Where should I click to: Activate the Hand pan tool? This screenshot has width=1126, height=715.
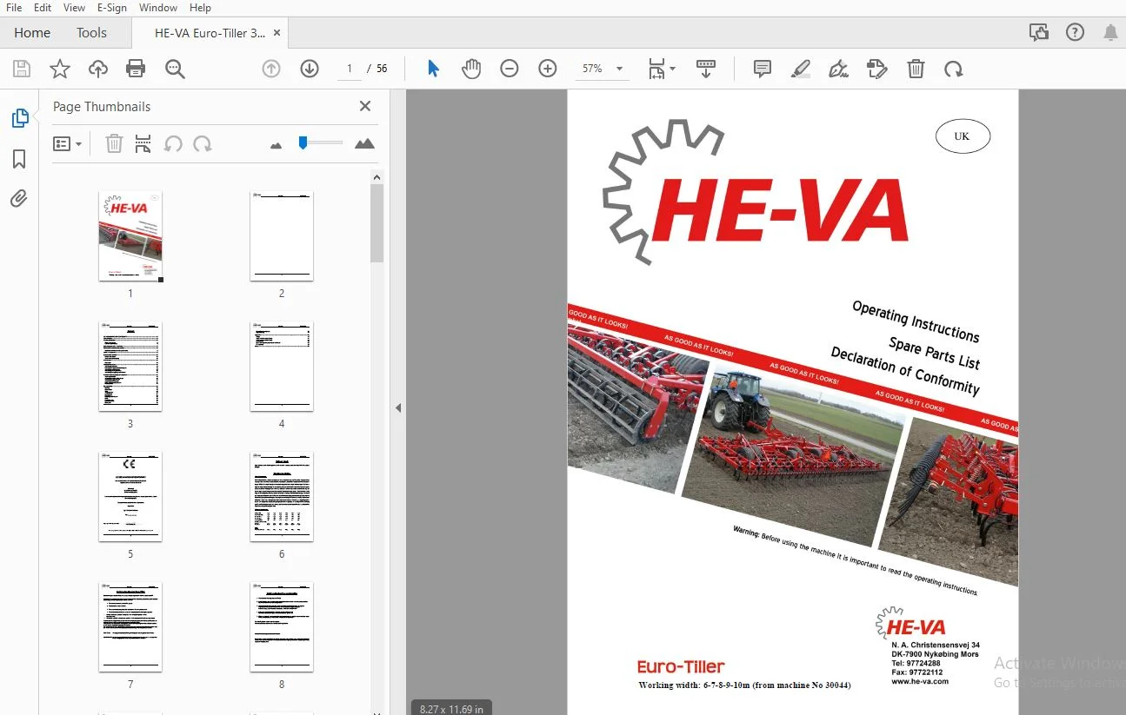[x=471, y=69]
